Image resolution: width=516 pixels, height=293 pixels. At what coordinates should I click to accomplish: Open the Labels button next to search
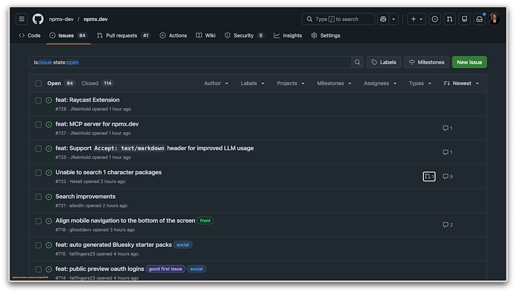pyautogui.click(x=384, y=62)
